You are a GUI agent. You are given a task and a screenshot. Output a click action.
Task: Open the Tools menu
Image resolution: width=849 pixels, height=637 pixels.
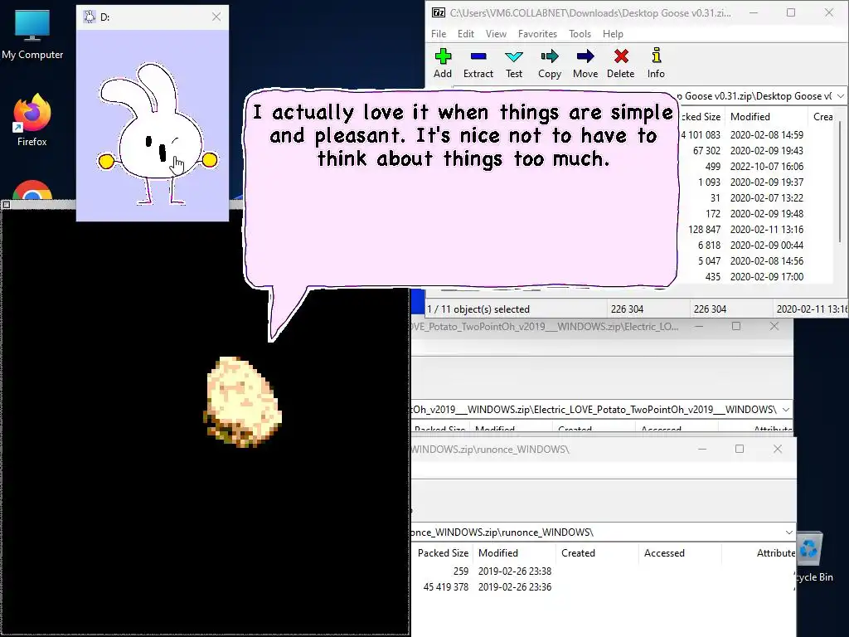point(580,33)
